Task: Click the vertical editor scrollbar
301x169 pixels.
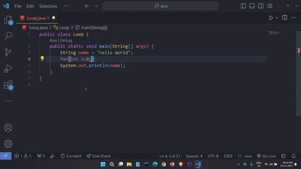Action: (x=299, y=74)
